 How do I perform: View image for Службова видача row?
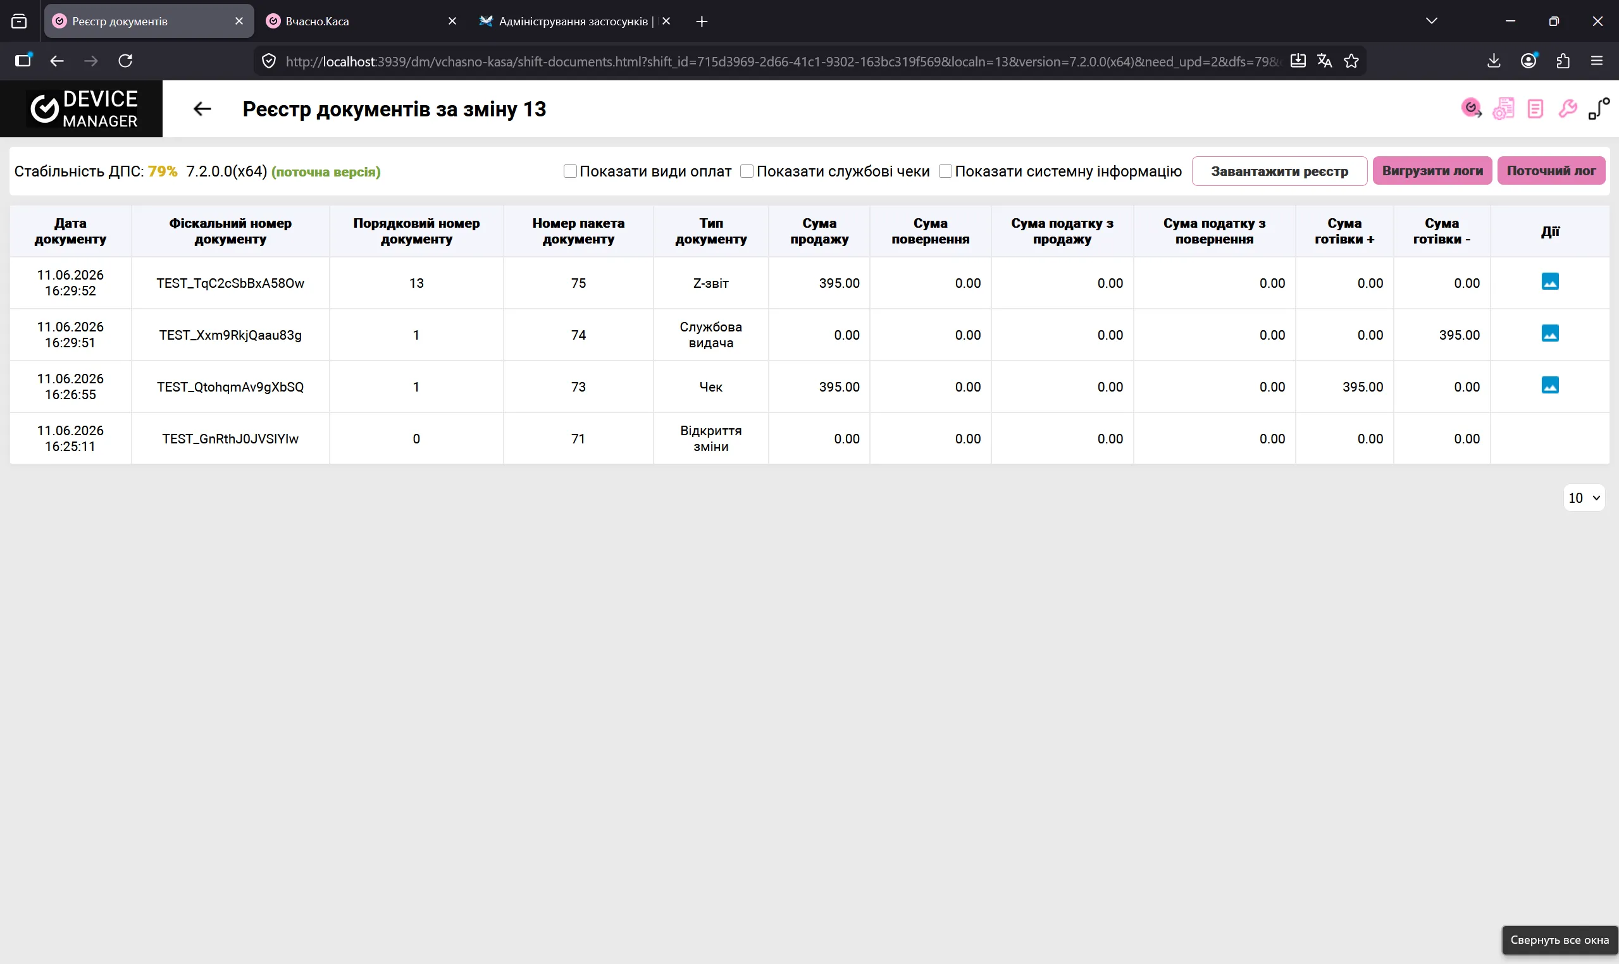point(1550,333)
